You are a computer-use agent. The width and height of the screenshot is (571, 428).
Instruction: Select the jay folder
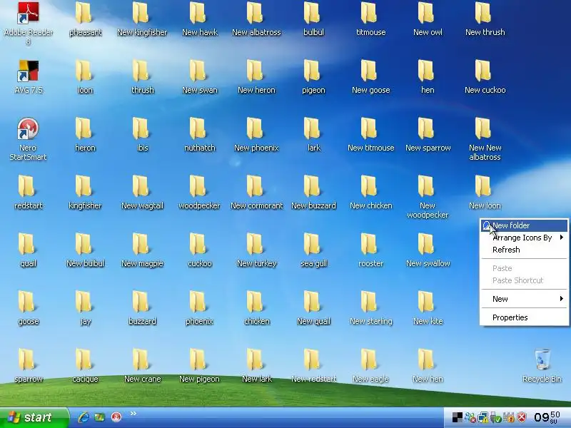pos(85,308)
